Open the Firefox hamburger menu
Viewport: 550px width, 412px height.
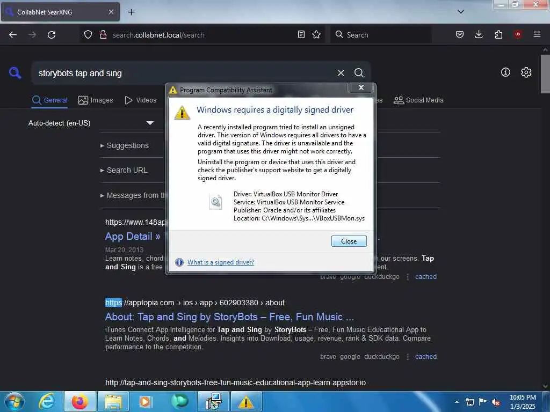(x=537, y=34)
